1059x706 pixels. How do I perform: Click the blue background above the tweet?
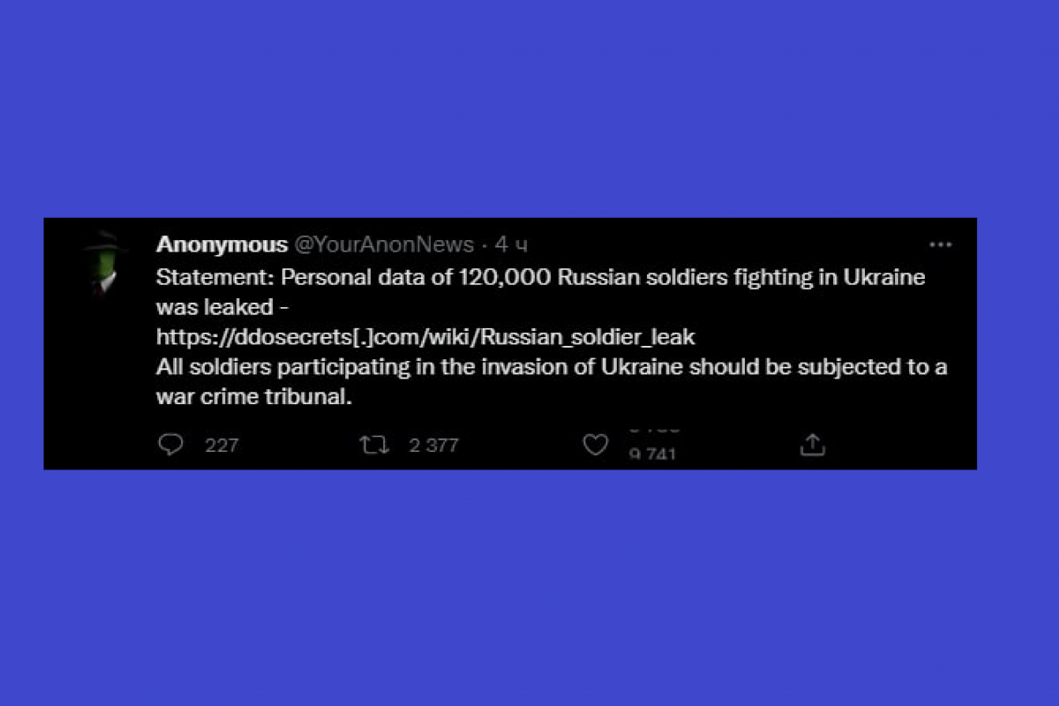[x=529, y=106]
